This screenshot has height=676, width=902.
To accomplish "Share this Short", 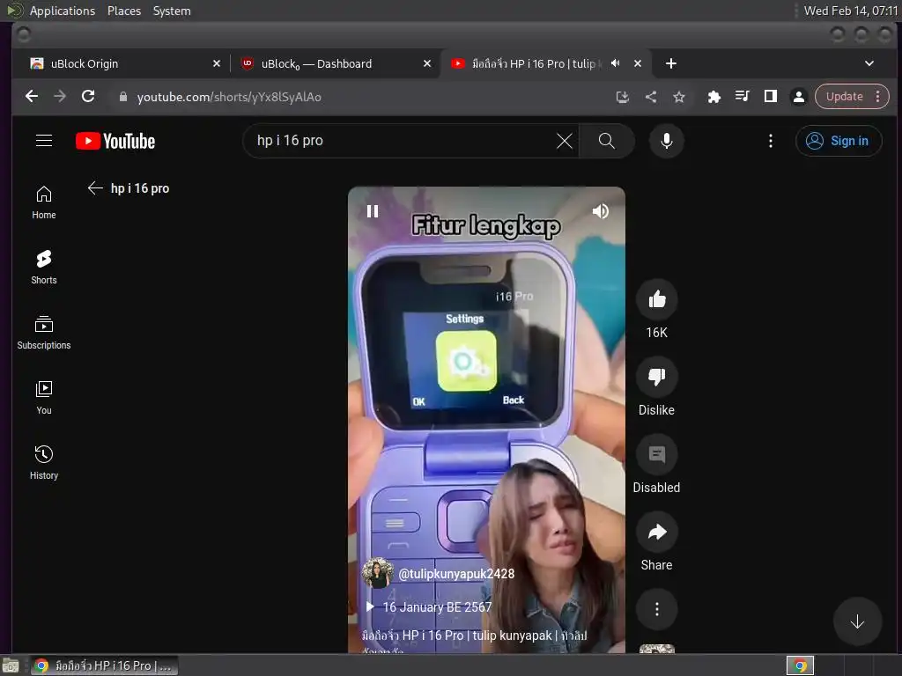I will [x=656, y=532].
